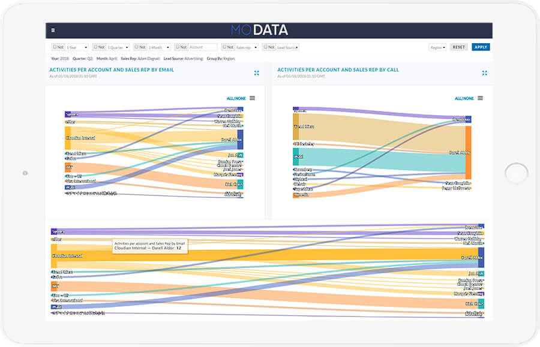Expand the Call chart to fullscreen
The width and height of the screenshot is (540, 347).
pos(484,73)
